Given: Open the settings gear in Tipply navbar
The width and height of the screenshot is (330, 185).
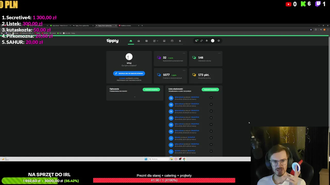Looking at the screenshot, I should 219,41.
